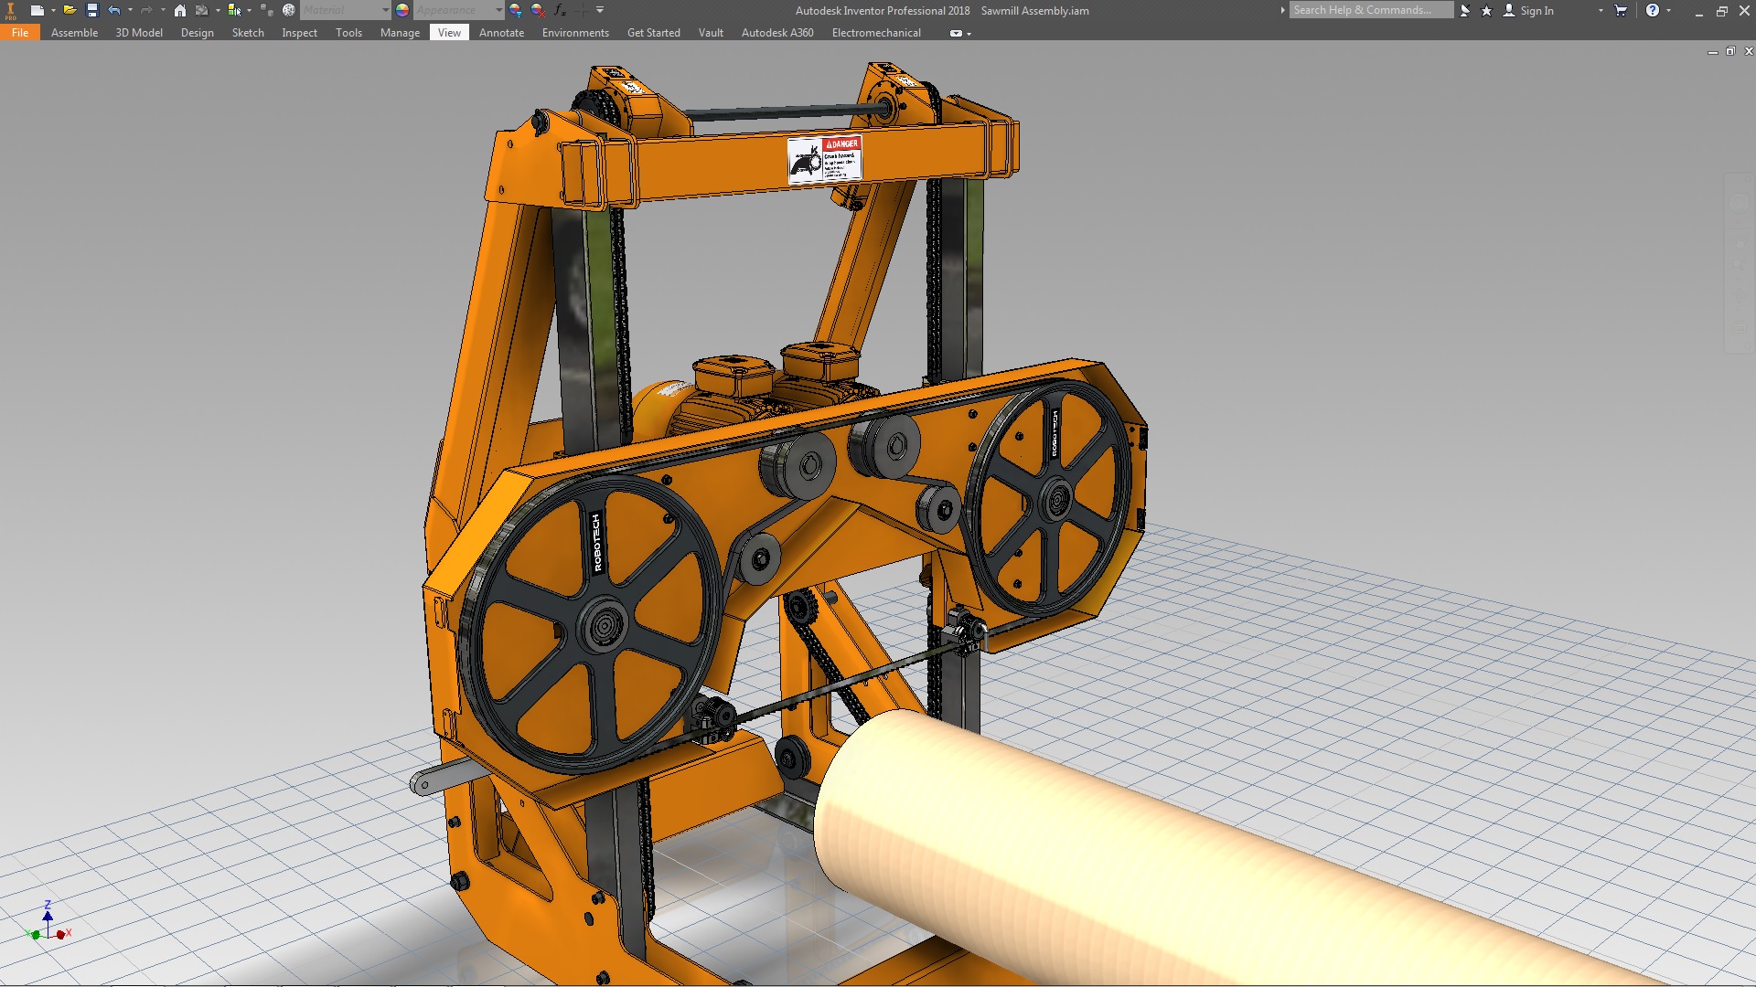1756x987 pixels.
Task: Click the Environments ribbon tab
Action: coord(574,32)
